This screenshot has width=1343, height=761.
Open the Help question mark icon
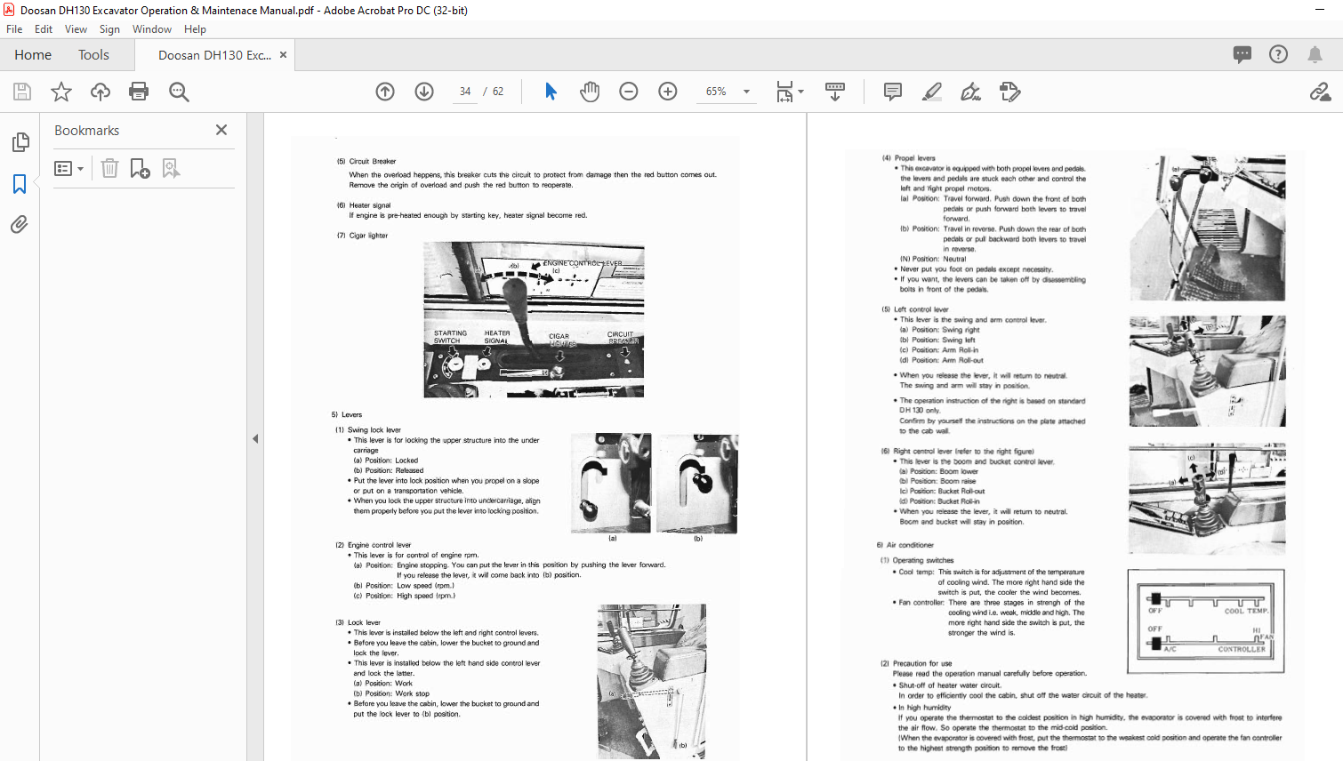[x=1279, y=55]
